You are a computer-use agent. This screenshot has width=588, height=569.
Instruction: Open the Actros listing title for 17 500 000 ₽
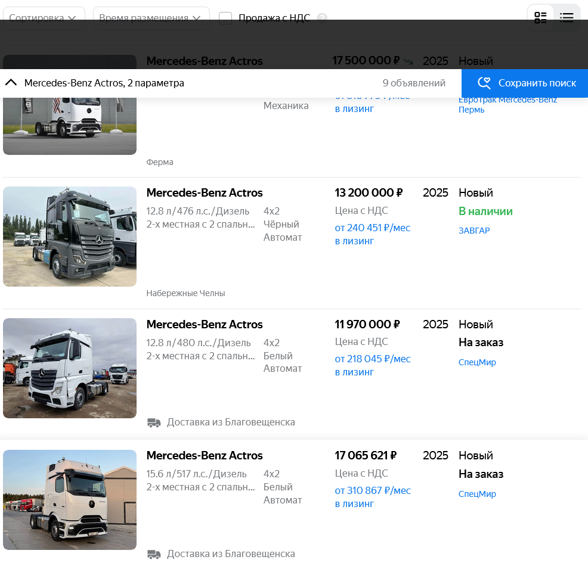point(205,61)
